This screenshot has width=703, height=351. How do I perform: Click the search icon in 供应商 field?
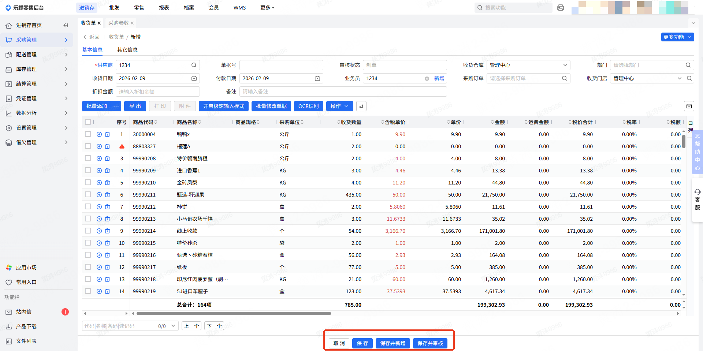pyautogui.click(x=194, y=65)
